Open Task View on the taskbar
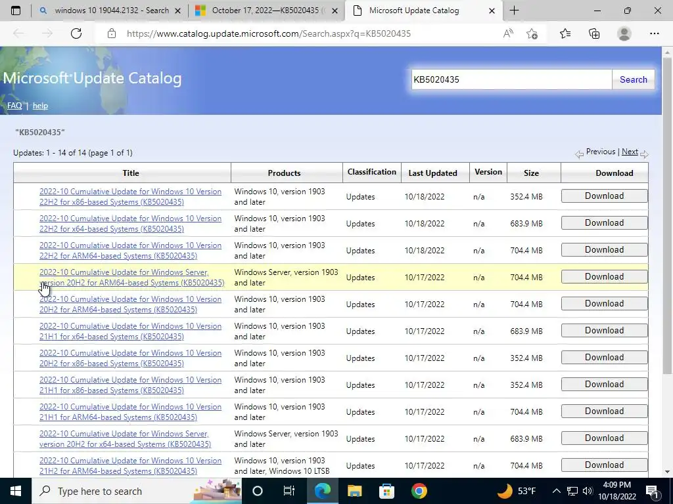Image resolution: width=673 pixels, height=504 pixels. (289, 491)
